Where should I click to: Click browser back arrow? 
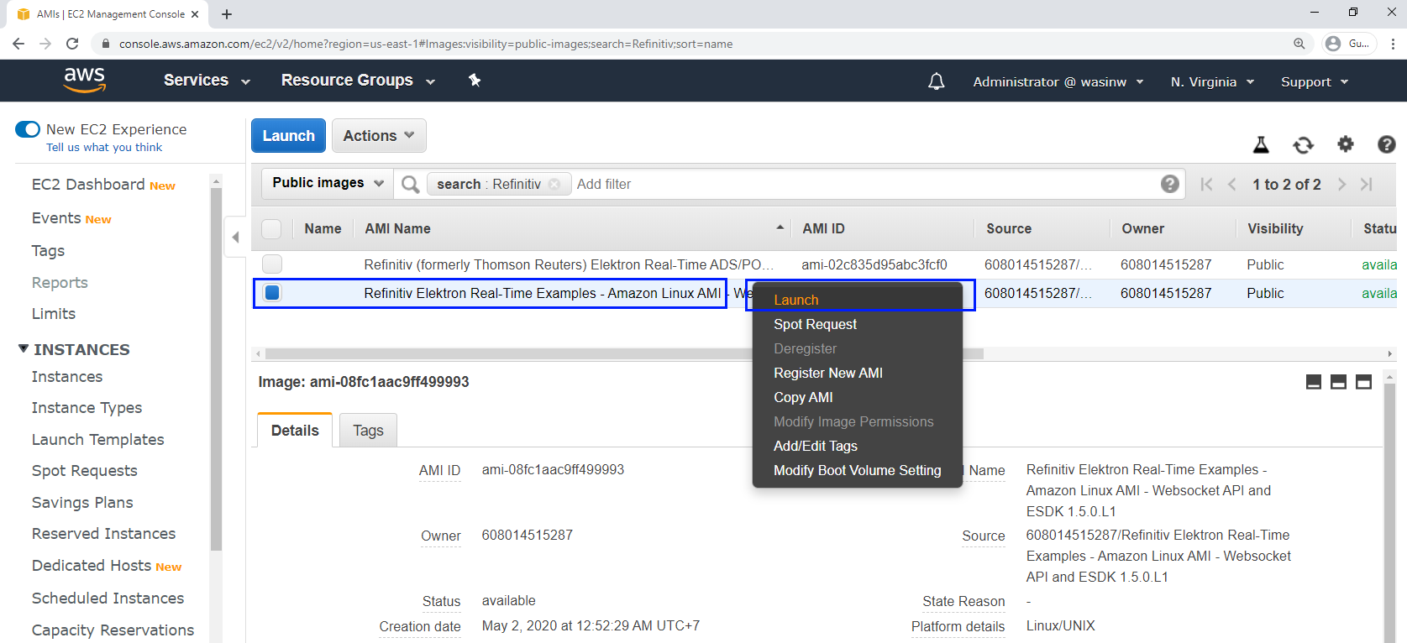18,44
